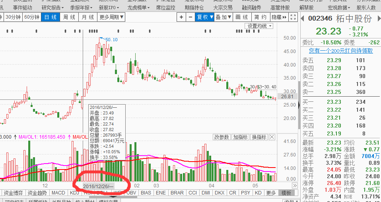
Task: Switch to the MACD indicator tab
Action: pos(58,193)
